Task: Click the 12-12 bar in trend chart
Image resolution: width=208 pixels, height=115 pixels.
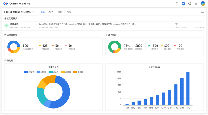Action: (188, 89)
